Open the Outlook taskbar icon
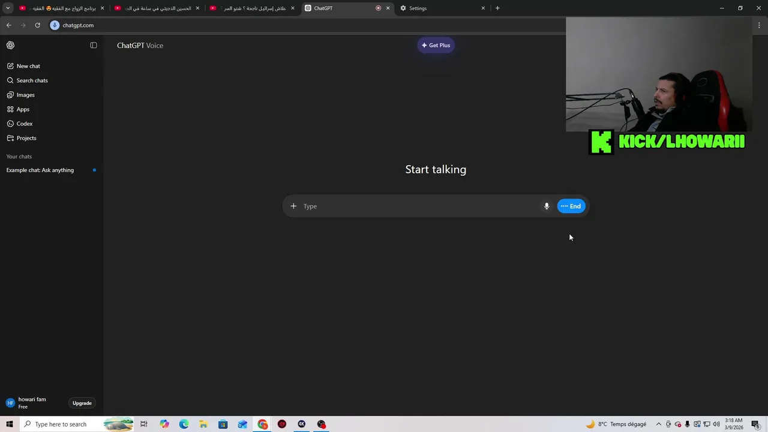The height and width of the screenshot is (432, 768). 242,424
